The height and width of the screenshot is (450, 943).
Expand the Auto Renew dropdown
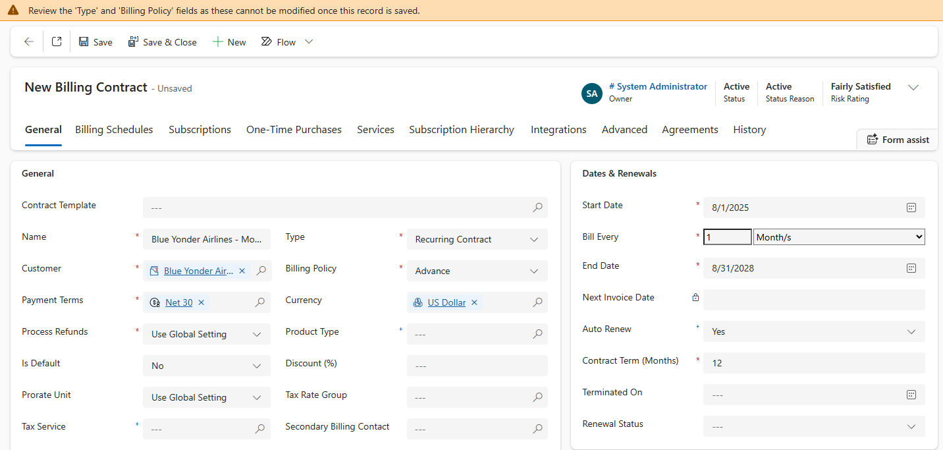[x=814, y=331]
